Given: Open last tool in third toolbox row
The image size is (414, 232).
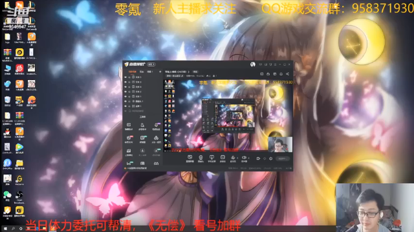Looking at the screenshot, I should pyautogui.click(x=157, y=152).
